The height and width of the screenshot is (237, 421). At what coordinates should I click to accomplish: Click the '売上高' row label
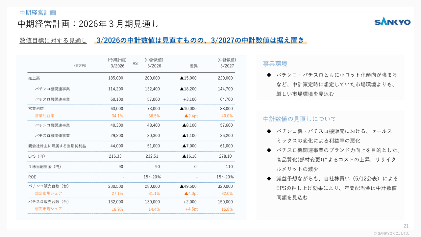34,78
